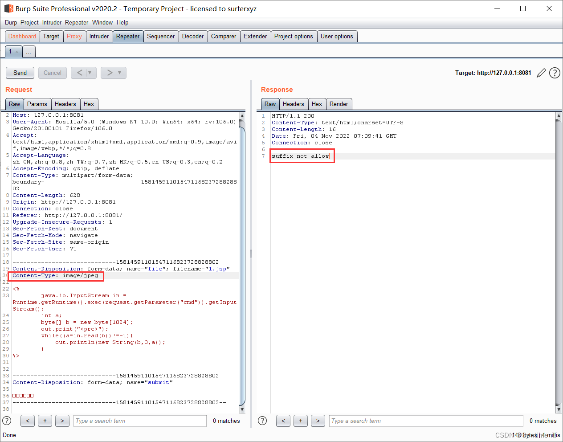563x442 pixels.
Task: Click the request search term field
Action: [140, 421]
